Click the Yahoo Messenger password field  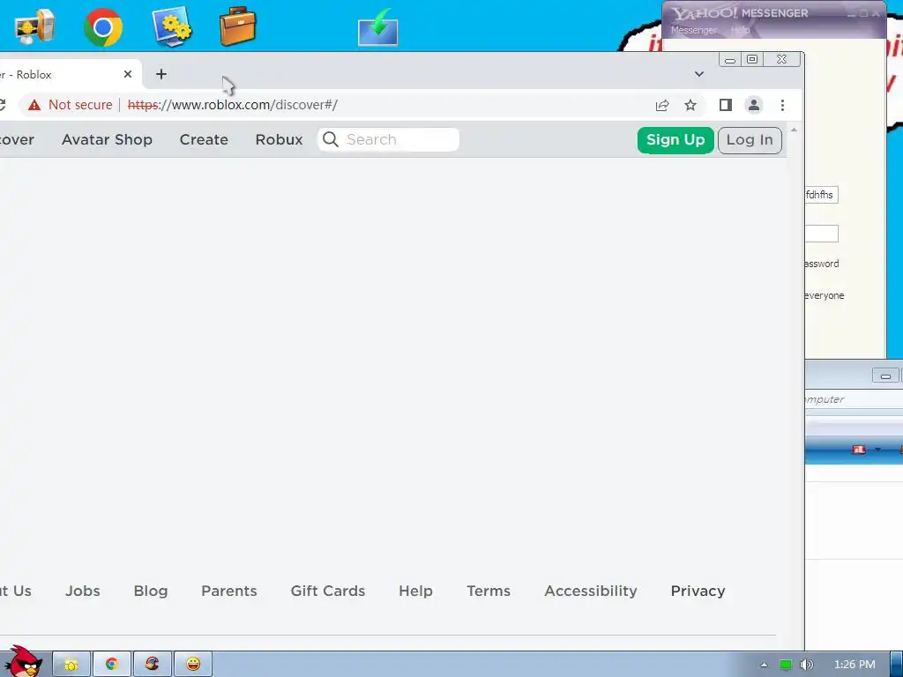coord(822,234)
